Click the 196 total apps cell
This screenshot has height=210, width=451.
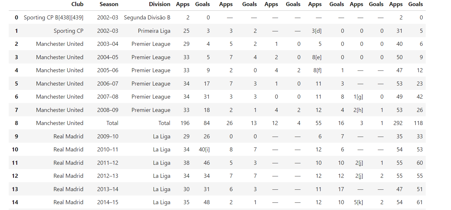click(x=185, y=123)
